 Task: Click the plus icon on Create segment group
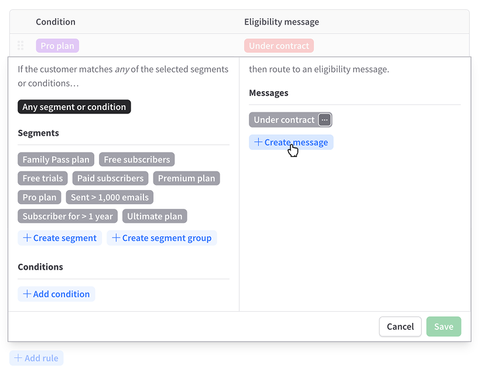click(x=114, y=238)
